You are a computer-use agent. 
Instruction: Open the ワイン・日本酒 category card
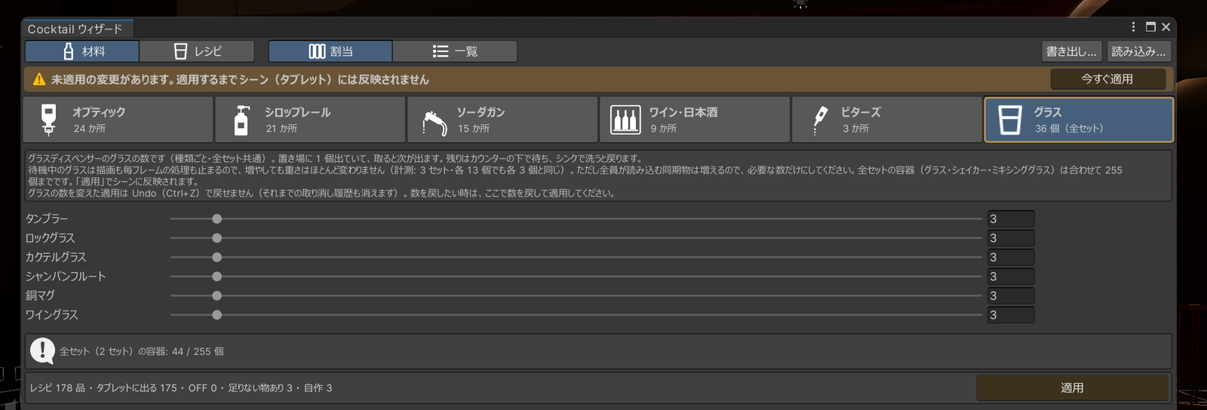(695, 120)
